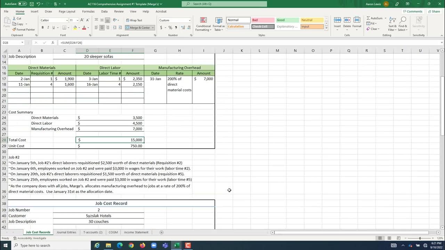Image resolution: width=445 pixels, height=250 pixels.
Task: Decrease font size with smaller A icon
Action: click(x=88, y=20)
